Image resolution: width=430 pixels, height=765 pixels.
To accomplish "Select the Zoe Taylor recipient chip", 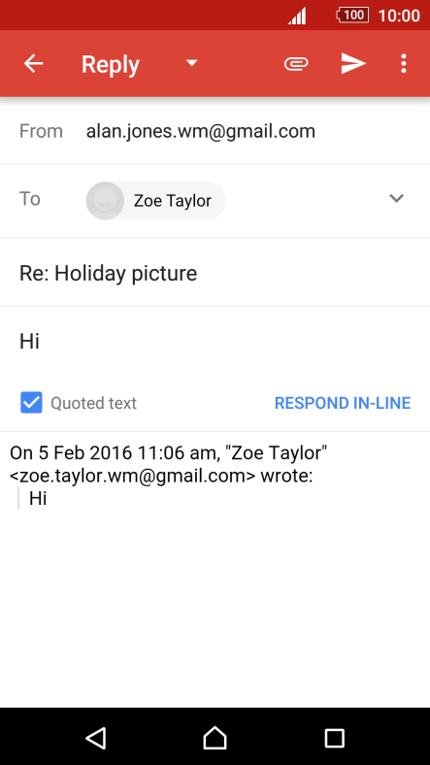I will (155, 201).
